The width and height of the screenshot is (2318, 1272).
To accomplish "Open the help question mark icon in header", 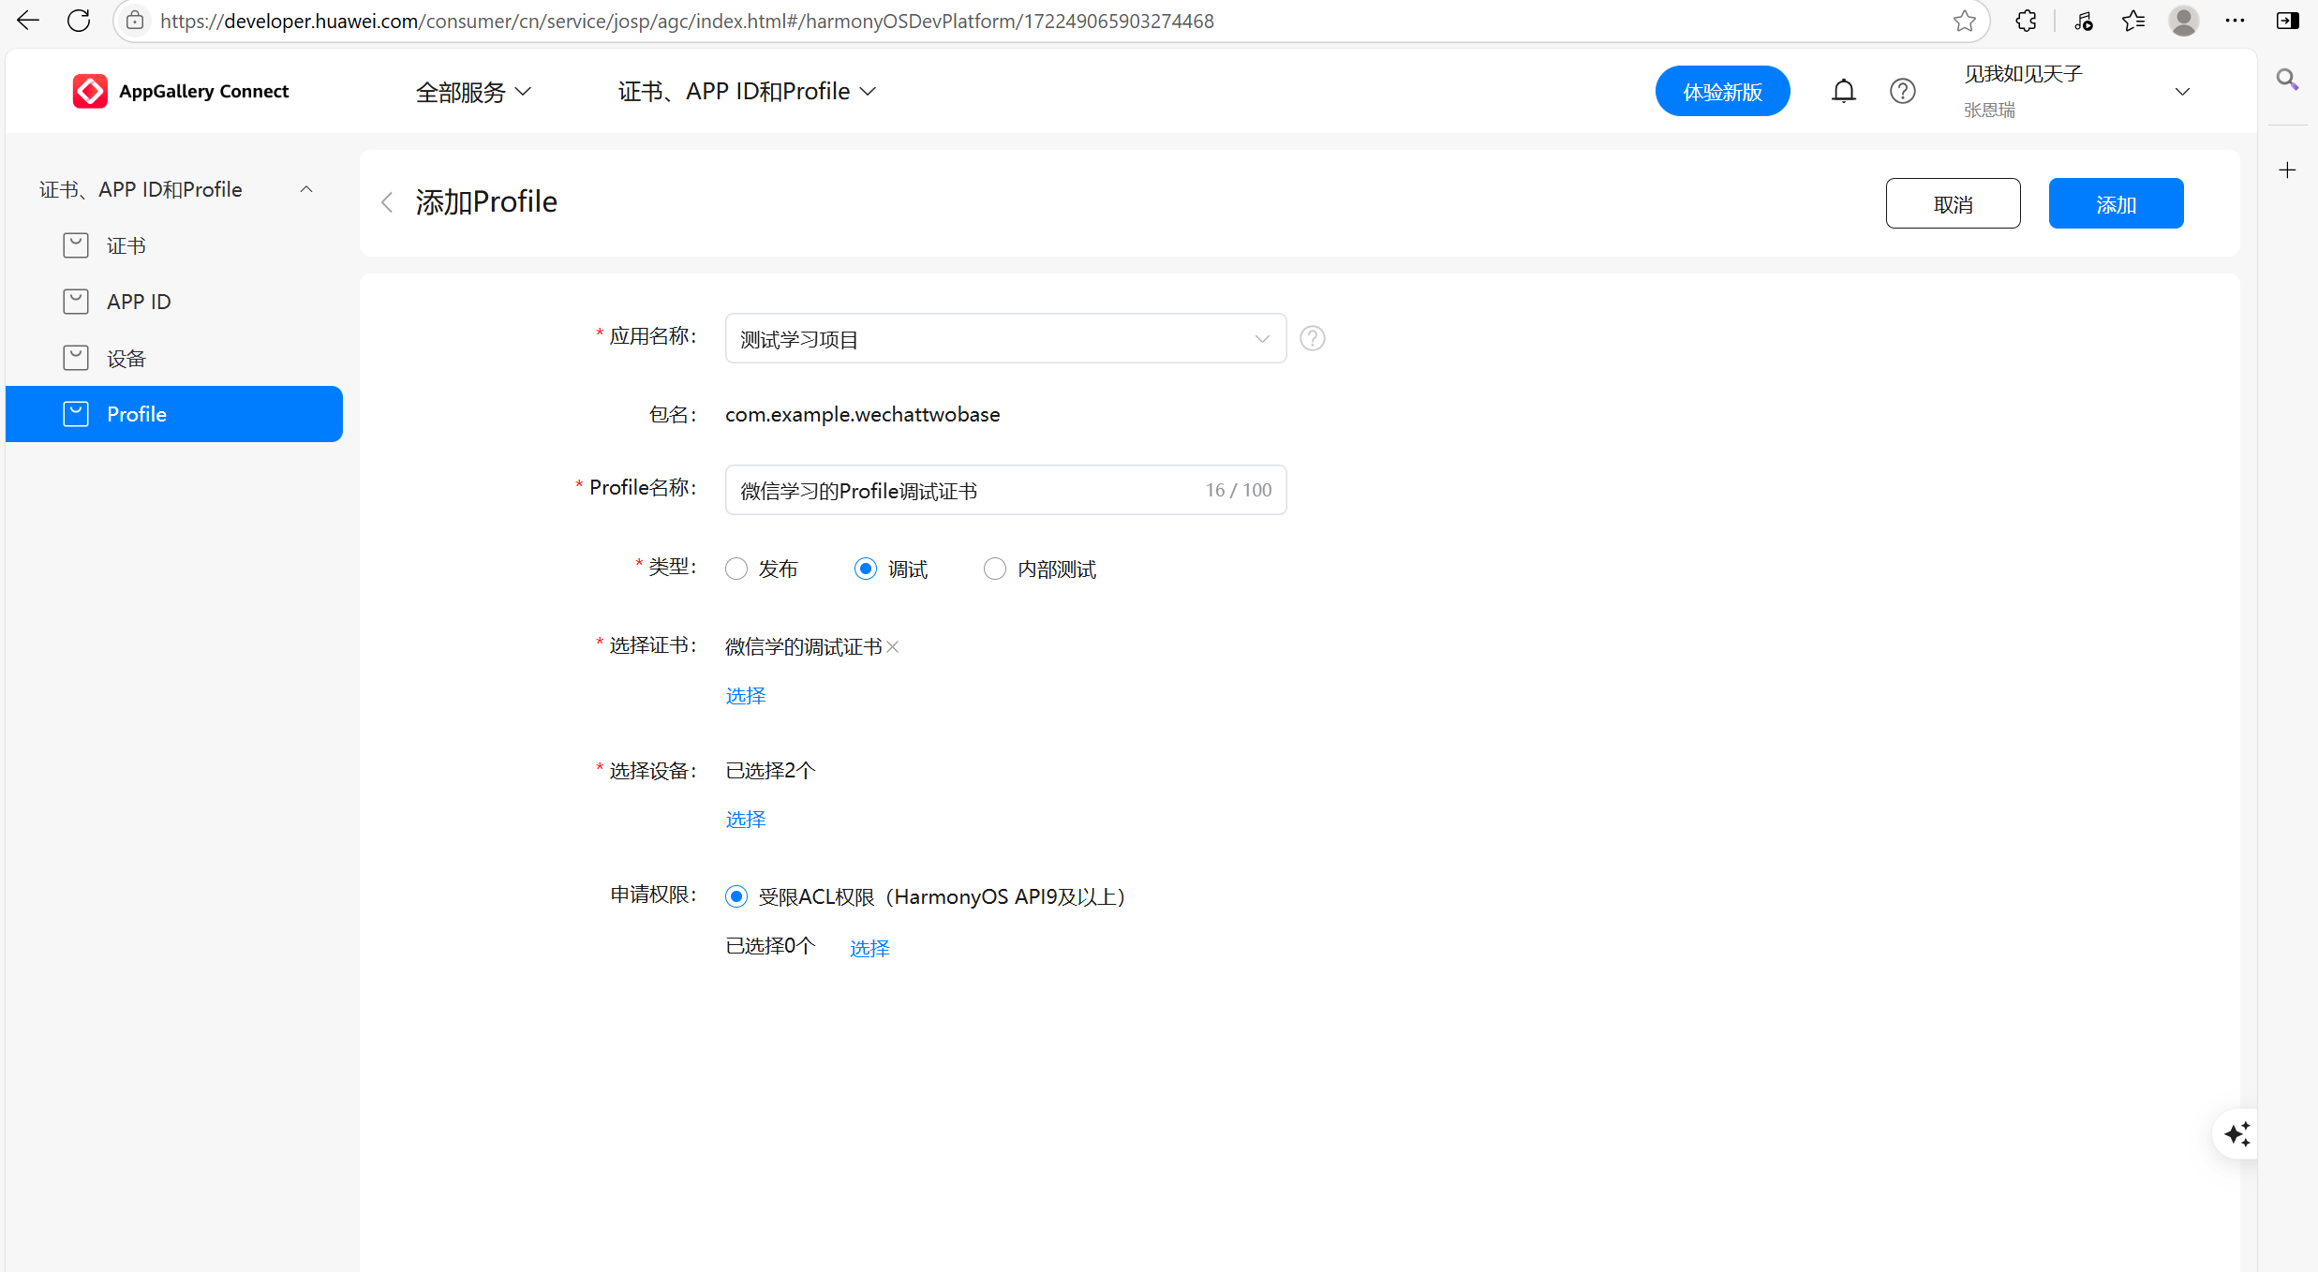I will 1902,91.
